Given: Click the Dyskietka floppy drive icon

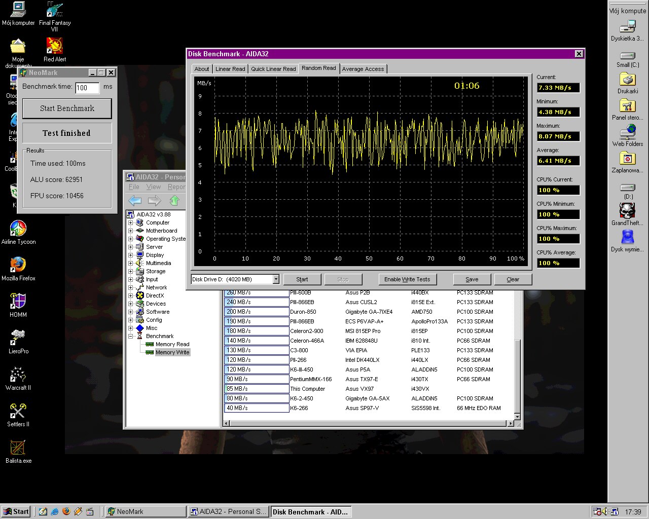Looking at the screenshot, I should tap(628, 30).
